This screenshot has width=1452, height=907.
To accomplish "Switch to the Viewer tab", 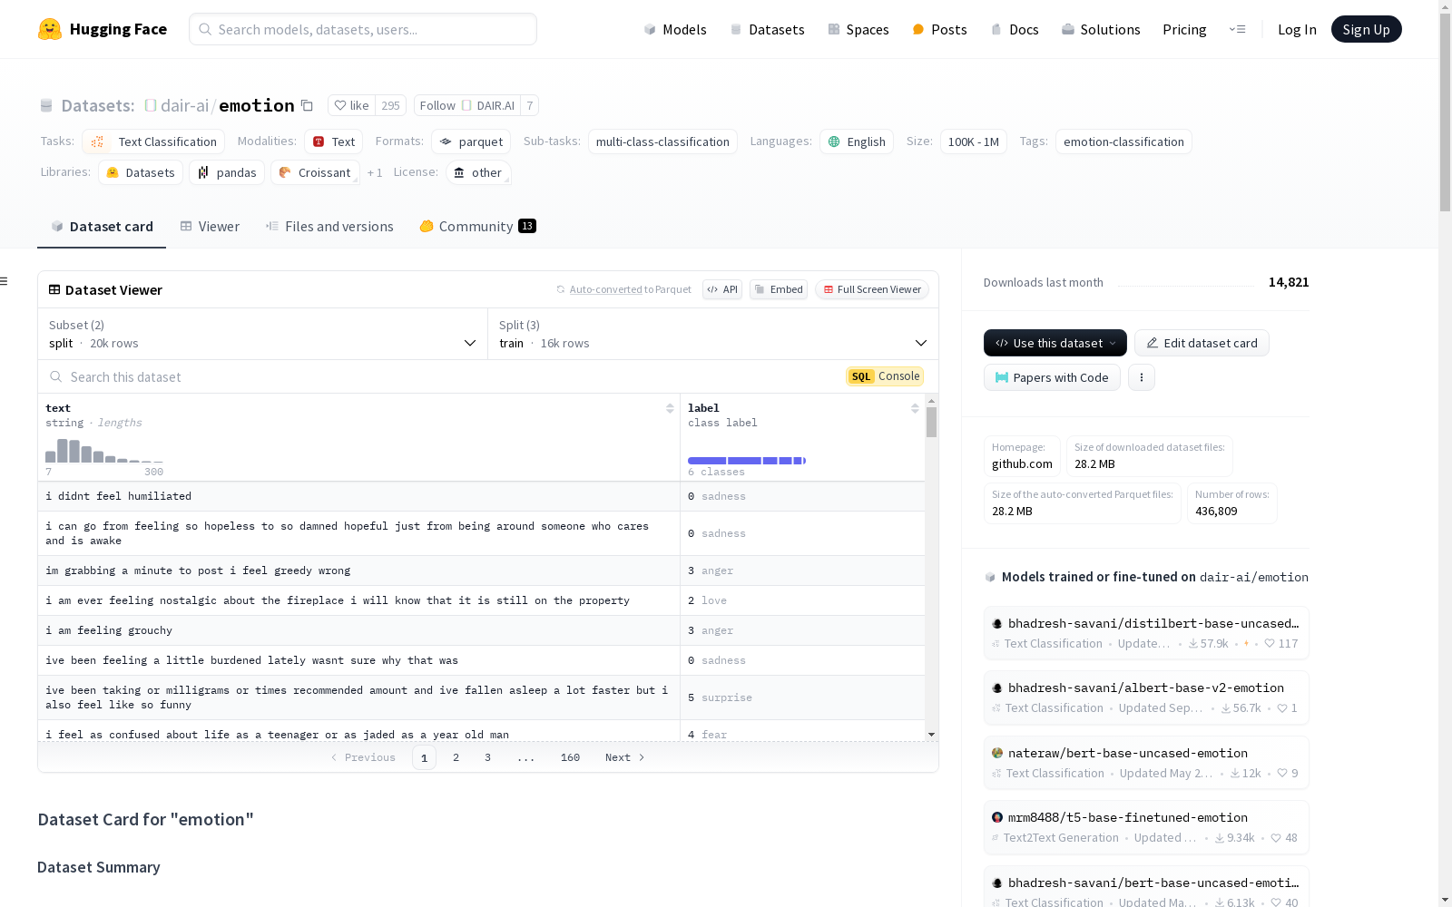I will point(210,227).
